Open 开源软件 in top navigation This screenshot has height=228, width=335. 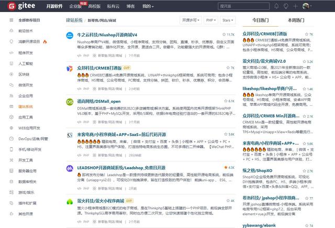pyautogui.click(x=54, y=6)
